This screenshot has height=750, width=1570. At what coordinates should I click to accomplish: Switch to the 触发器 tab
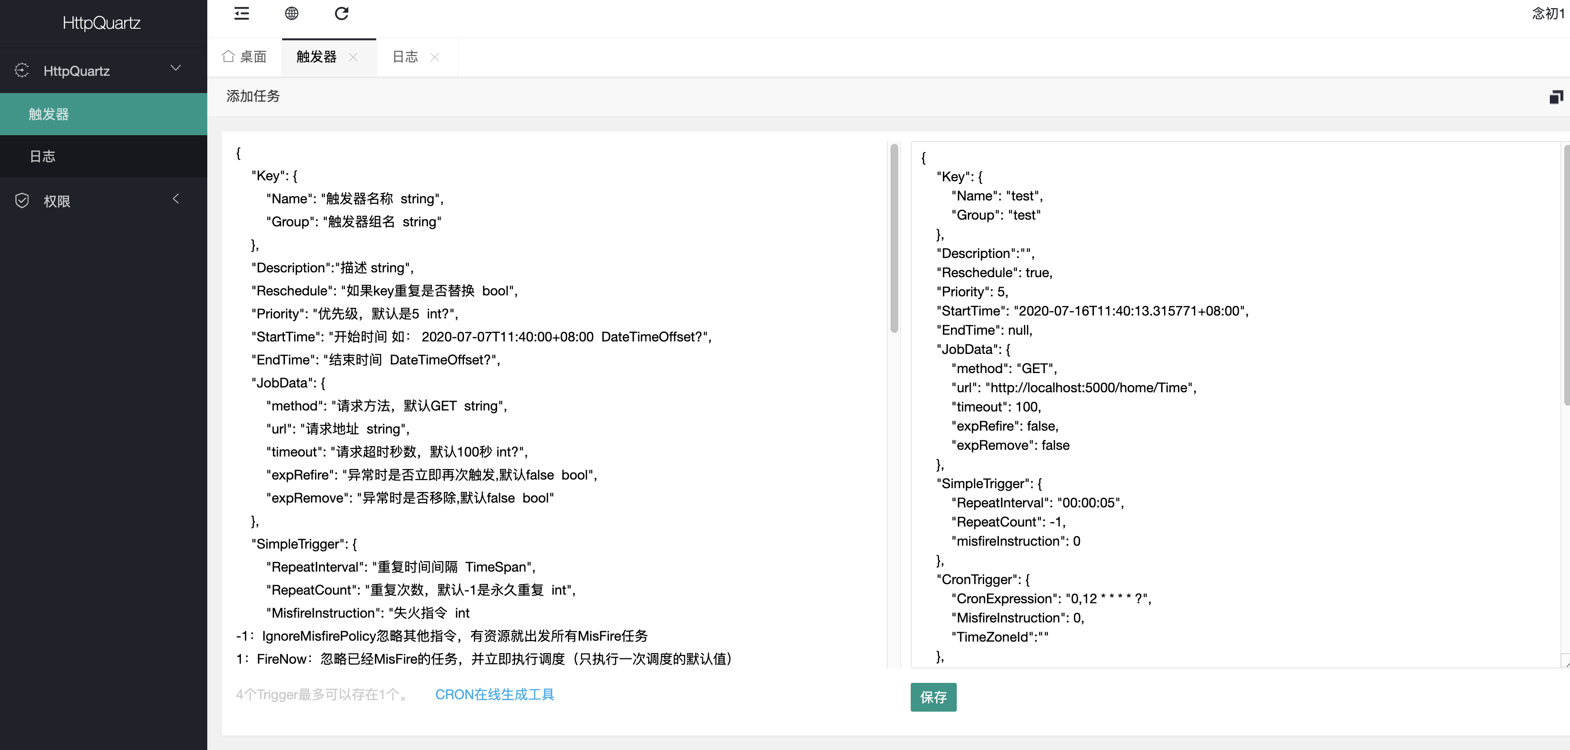pos(316,57)
